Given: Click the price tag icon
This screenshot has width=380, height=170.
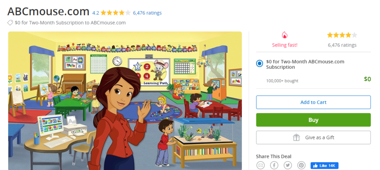Looking at the screenshot, I should (10, 23).
